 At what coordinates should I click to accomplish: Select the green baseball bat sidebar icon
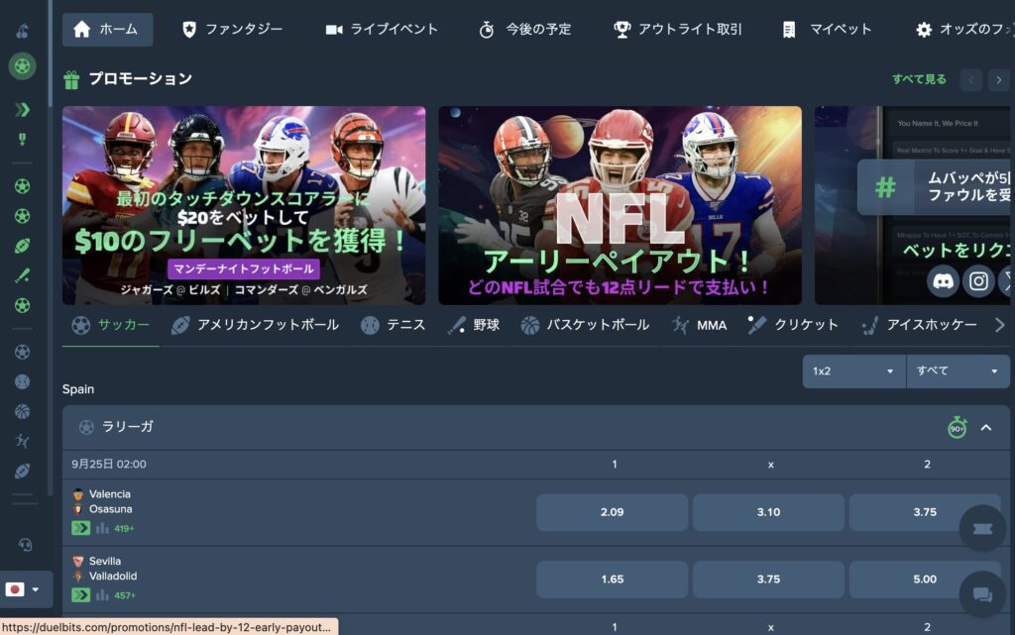point(22,275)
